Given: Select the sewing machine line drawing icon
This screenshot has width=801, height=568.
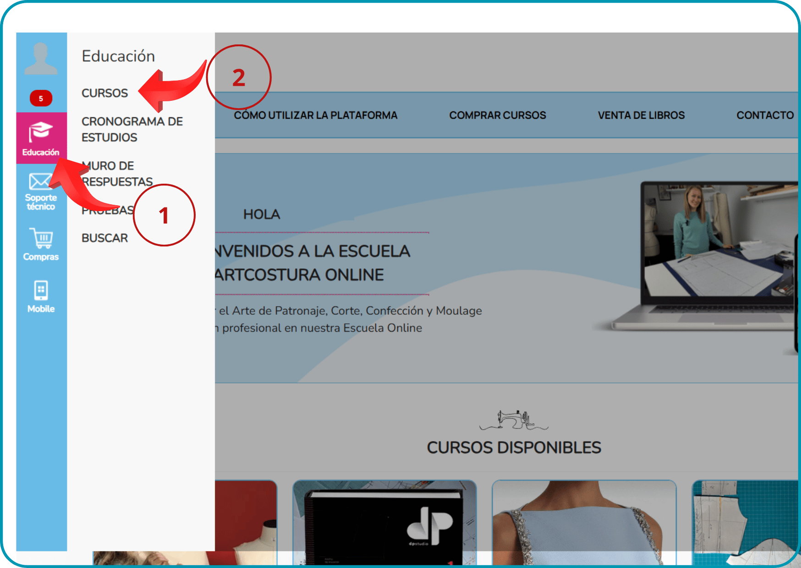Looking at the screenshot, I should click(x=514, y=420).
